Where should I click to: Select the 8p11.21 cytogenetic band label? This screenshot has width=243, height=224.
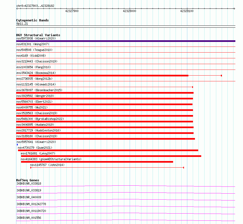point(22,24)
